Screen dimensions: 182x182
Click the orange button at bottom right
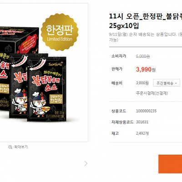click(x=170, y=164)
